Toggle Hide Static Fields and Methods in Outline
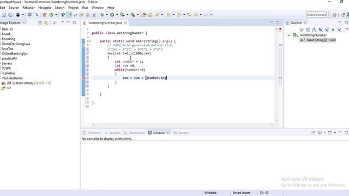This screenshot has width=349, height=196. coord(327,29)
